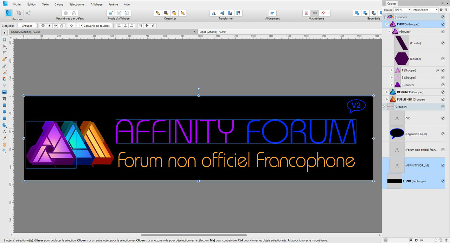Select the Transparency tool
Image resolution: width=450 pixels, height=243 pixels.
click(x=5, y=85)
